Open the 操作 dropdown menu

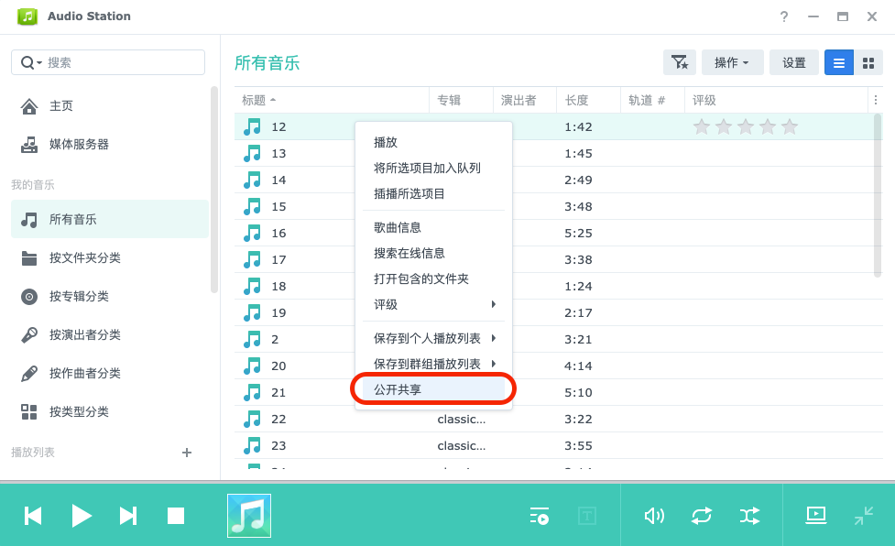pos(731,62)
